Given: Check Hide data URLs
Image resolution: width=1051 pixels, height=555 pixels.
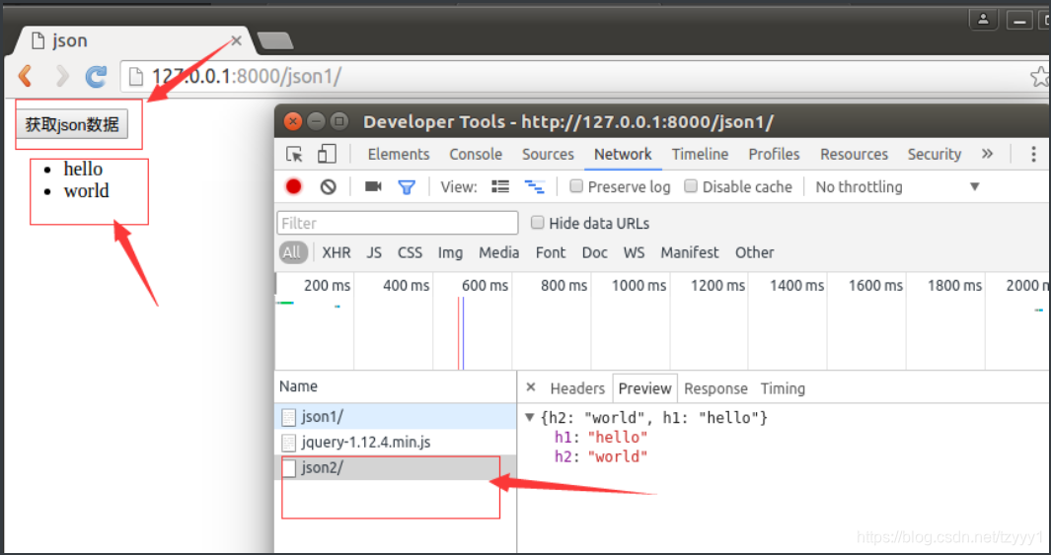Looking at the screenshot, I should coord(537,223).
